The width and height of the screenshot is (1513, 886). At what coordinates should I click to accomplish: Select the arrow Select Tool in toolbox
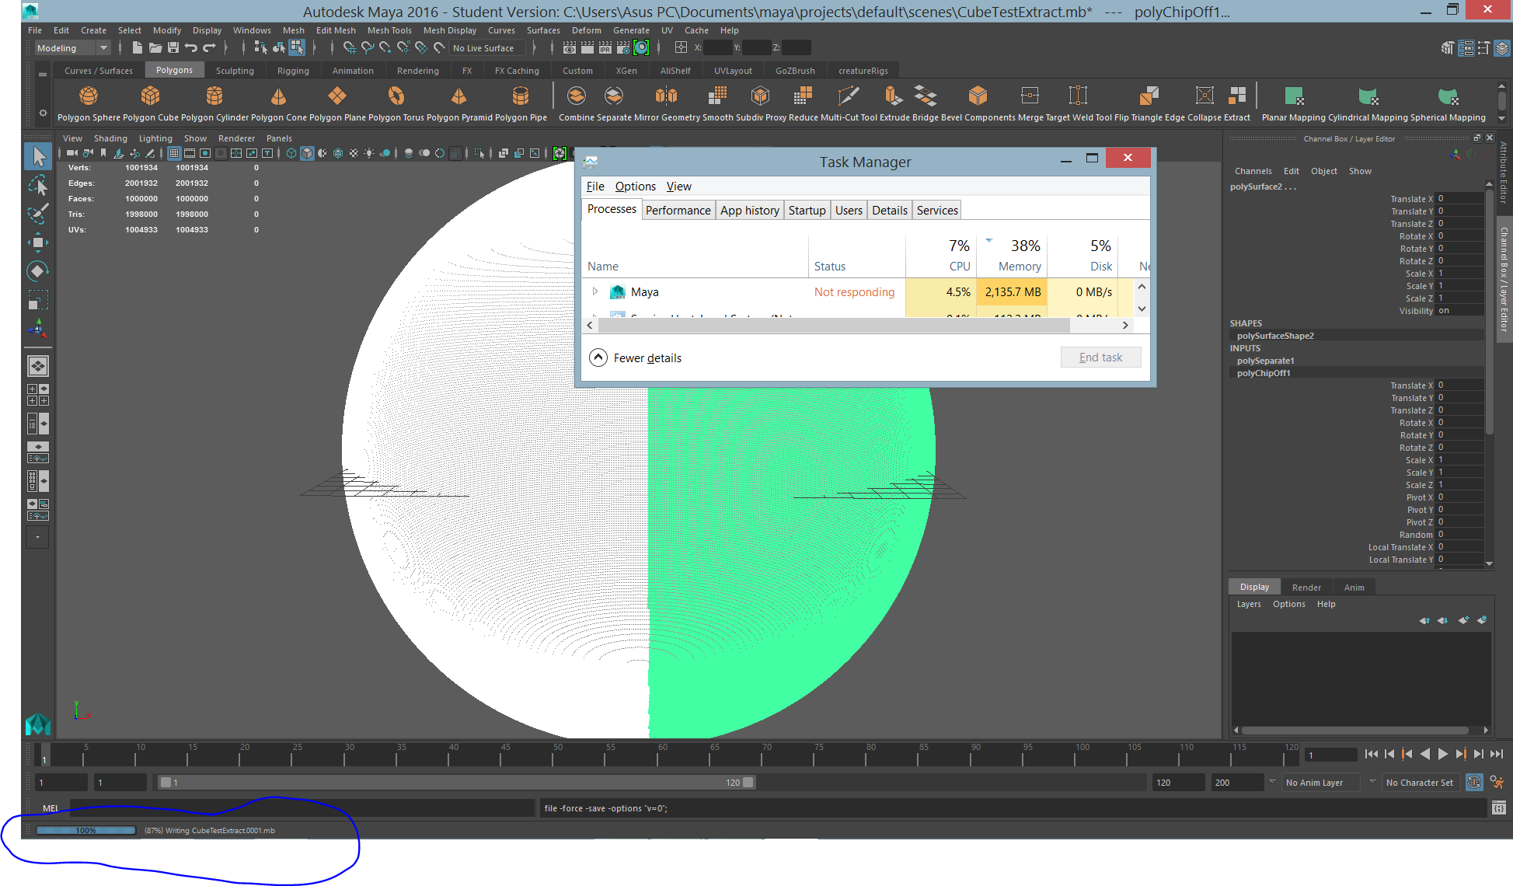tap(38, 157)
